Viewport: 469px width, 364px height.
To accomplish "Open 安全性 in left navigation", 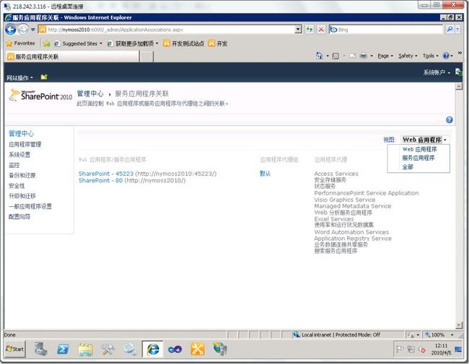I will (x=17, y=185).
